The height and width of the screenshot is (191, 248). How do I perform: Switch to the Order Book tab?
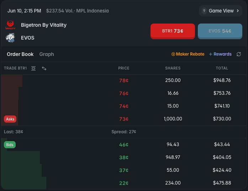[x=20, y=54]
